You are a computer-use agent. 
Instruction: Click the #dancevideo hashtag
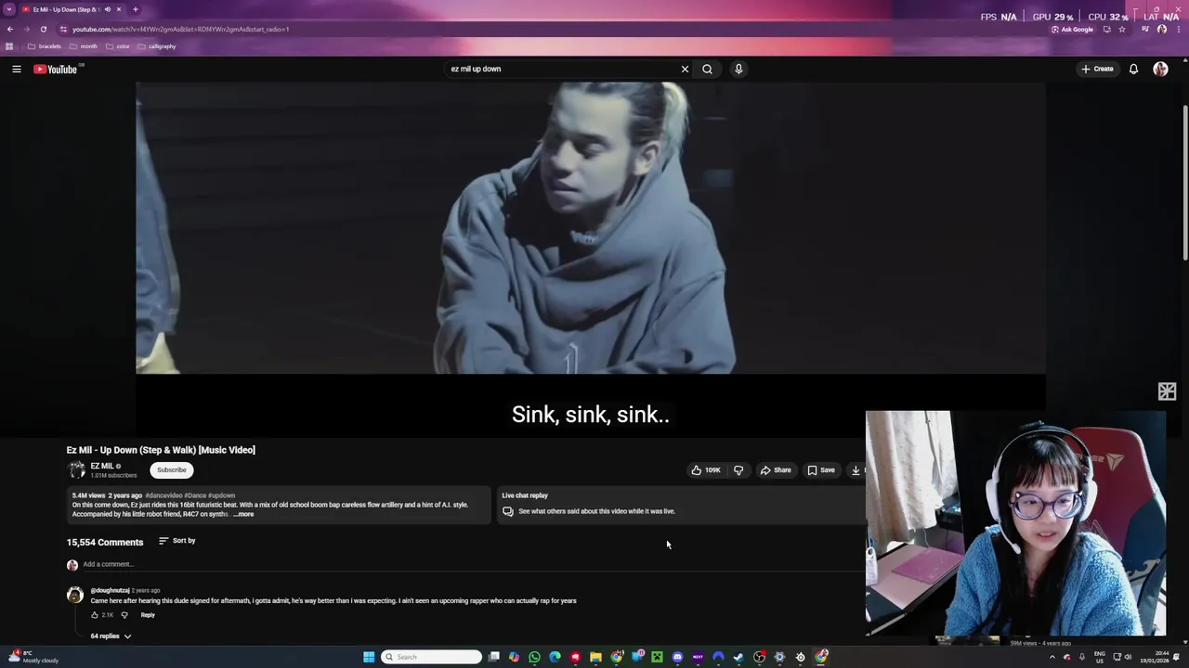coord(163,495)
